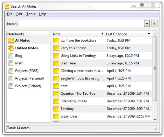The image size is (164, 137).
Task: Select the Projects (Personal) label
Action: click(x=30, y=78)
